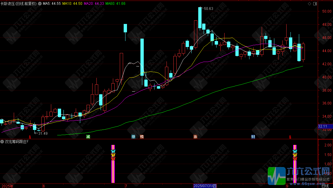Click the 涨 event marker
The width and height of the screenshot is (333, 188).
(x=195, y=137)
